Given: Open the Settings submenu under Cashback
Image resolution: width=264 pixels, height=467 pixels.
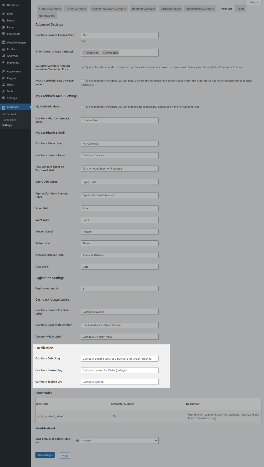Looking at the screenshot, I should pyautogui.click(x=7, y=125).
